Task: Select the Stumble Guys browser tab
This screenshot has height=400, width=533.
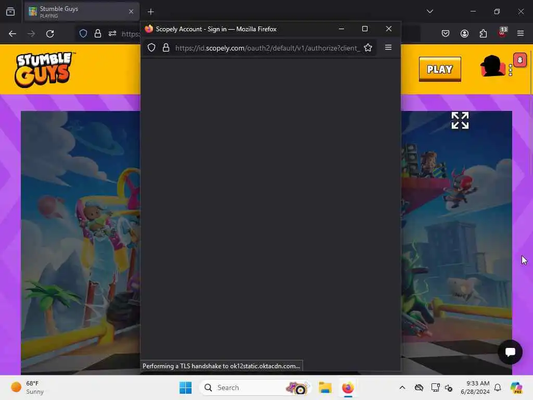Action: point(82,12)
